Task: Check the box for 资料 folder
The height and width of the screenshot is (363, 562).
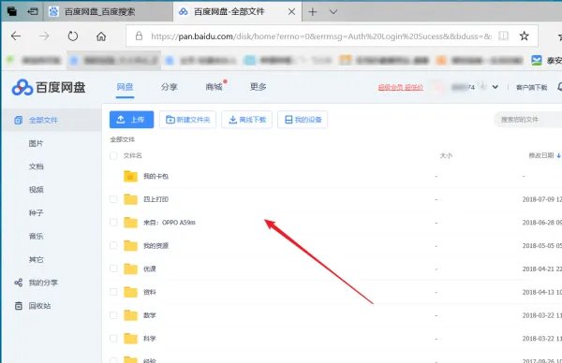Action: 113,292
